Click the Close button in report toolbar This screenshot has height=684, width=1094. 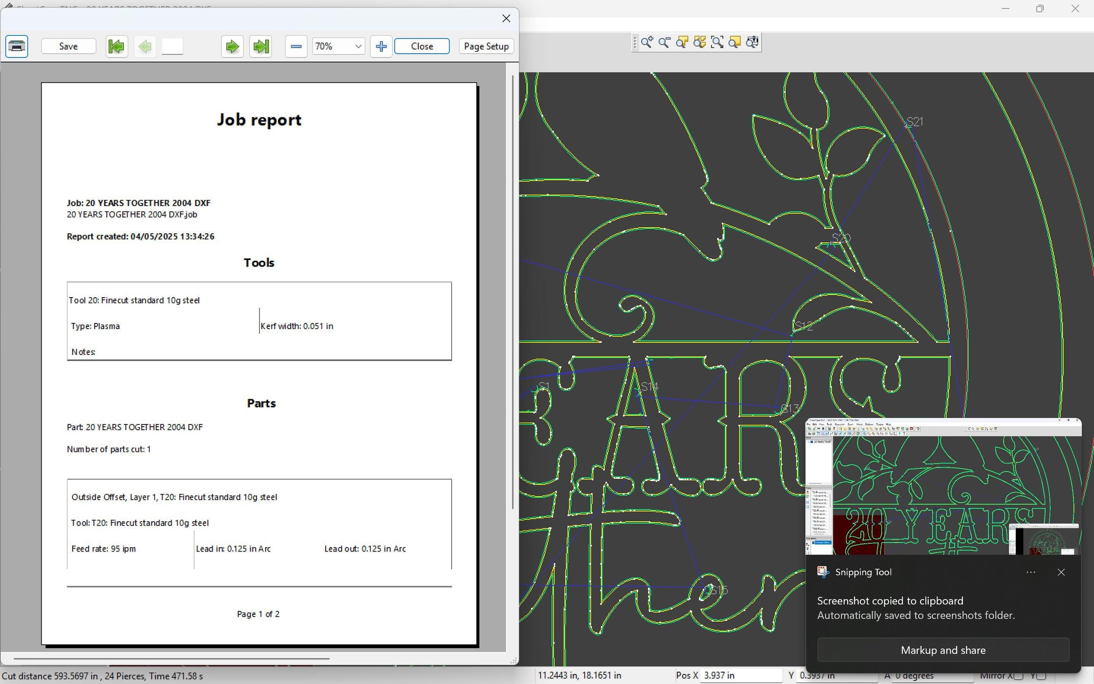pos(422,46)
